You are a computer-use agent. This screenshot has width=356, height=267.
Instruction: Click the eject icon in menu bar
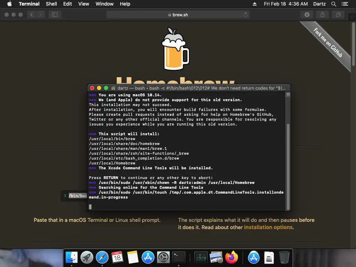tap(254, 4)
